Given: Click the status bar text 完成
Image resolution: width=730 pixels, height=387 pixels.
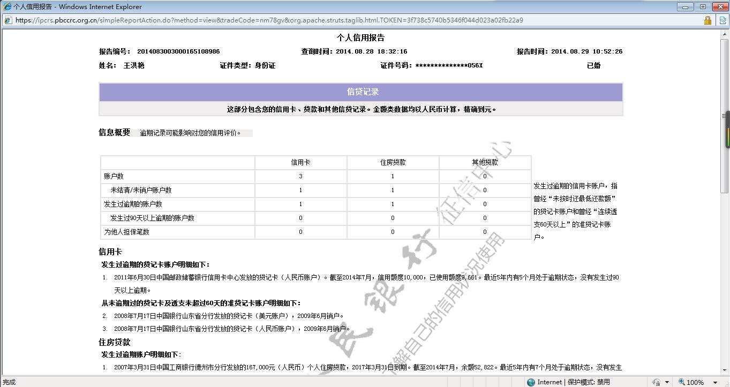Looking at the screenshot, I should click(x=9, y=382).
